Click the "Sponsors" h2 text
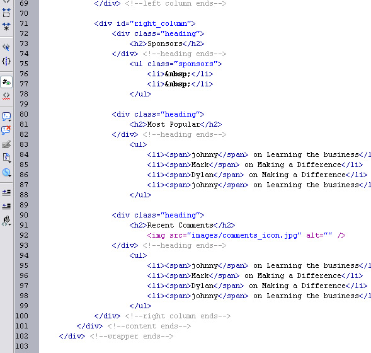This screenshot has height=353, width=371. [x=165, y=43]
